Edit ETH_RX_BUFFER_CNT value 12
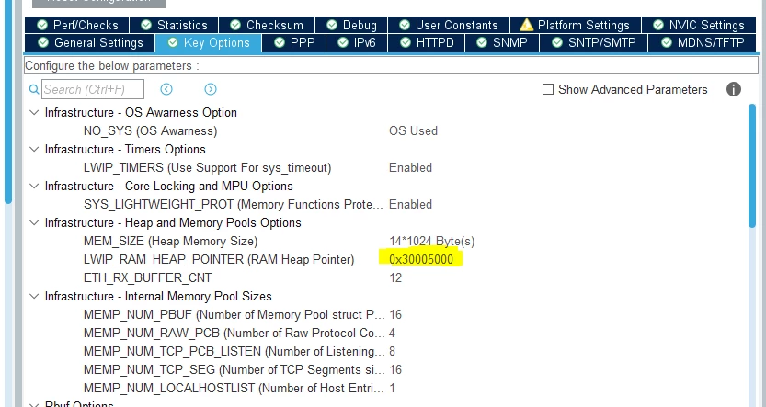The image size is (766, 407). [395, 277]
